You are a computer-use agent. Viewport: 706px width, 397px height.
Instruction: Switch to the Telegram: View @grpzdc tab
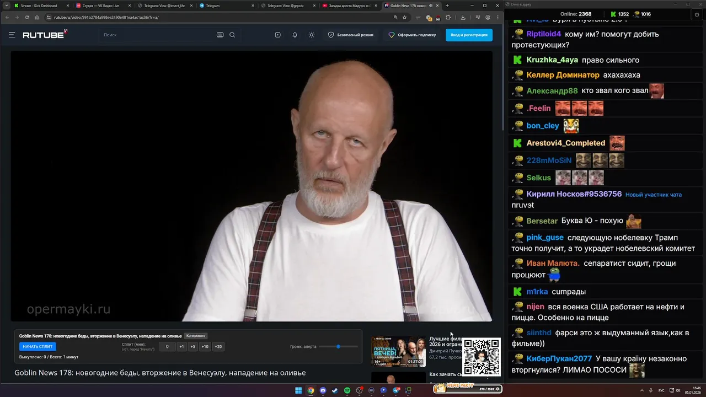(x=288, y=6)
